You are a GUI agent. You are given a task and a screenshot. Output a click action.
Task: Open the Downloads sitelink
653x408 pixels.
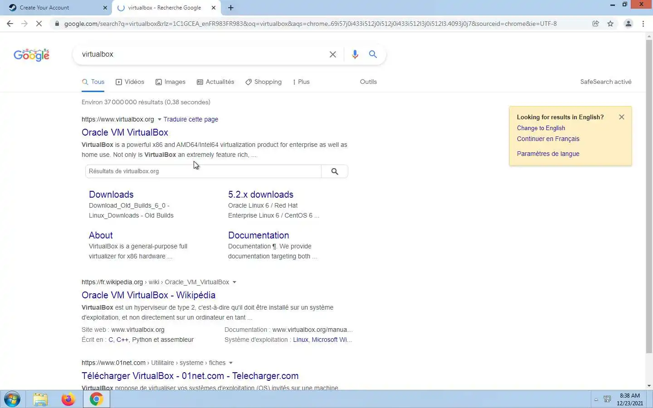111,194
